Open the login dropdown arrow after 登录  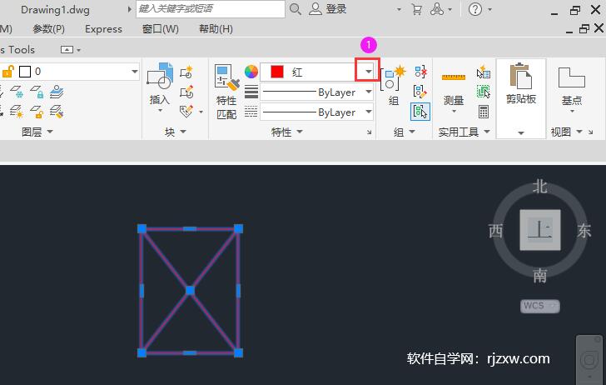coord(399,9)
